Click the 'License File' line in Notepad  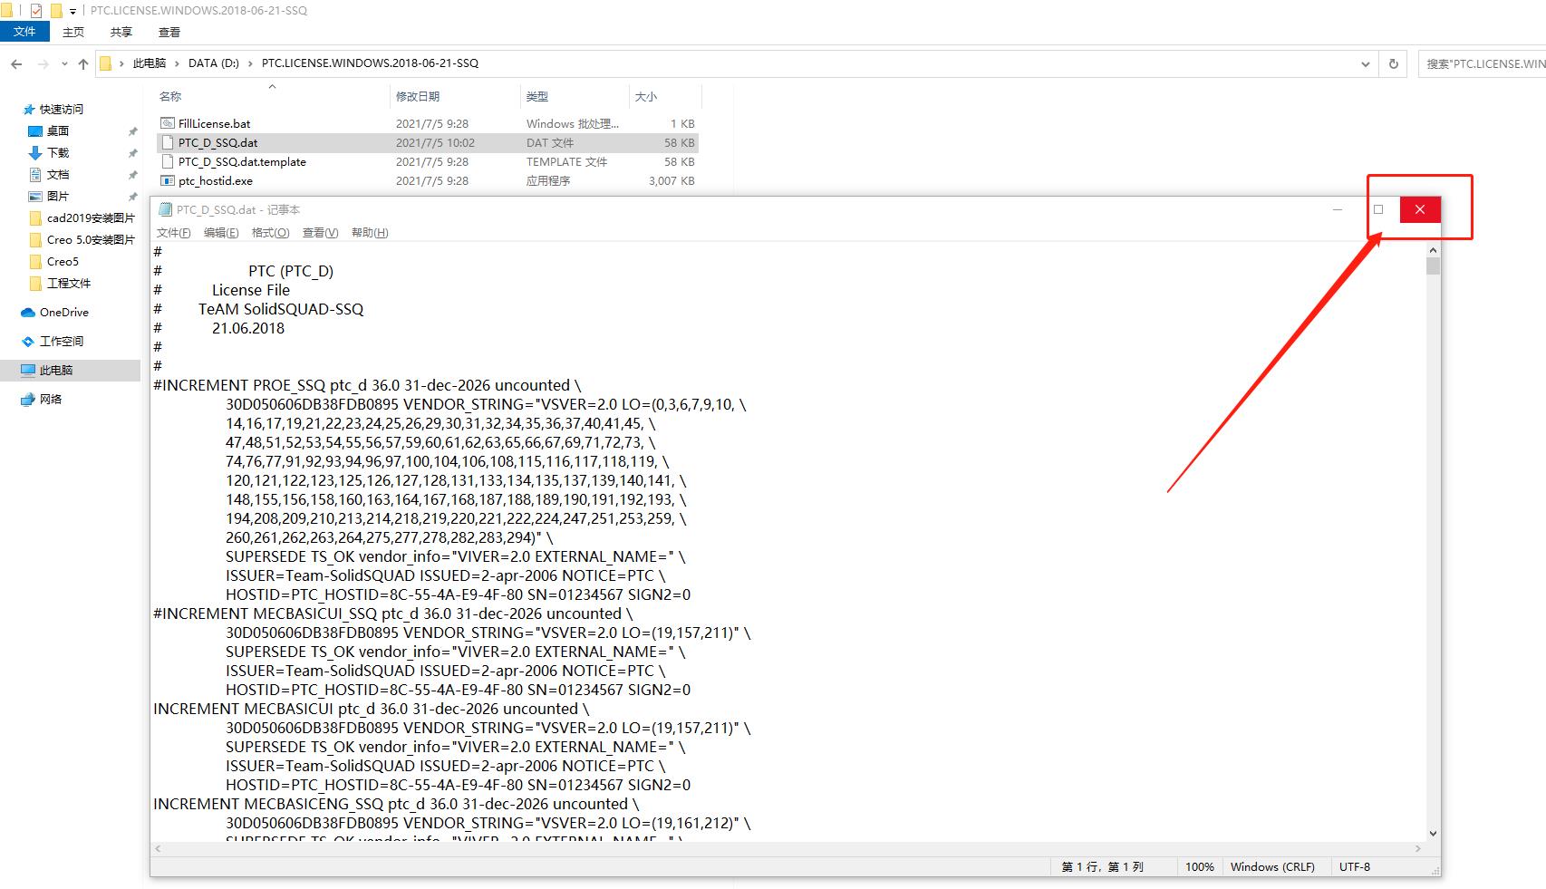tap(251, 290)
